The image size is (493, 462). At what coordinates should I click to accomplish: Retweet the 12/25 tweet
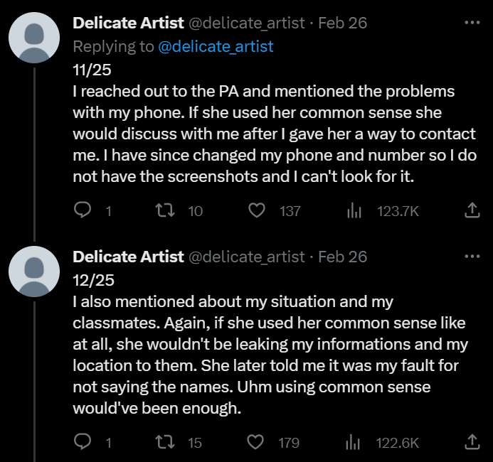point(165,442)
